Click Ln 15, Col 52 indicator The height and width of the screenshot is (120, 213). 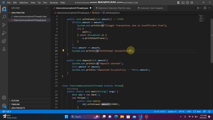pyautogui.click(x=160, y=111)
